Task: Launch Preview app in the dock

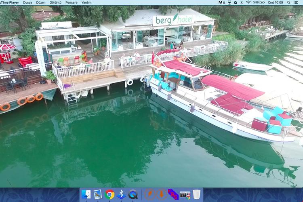Action: [98, 195]
